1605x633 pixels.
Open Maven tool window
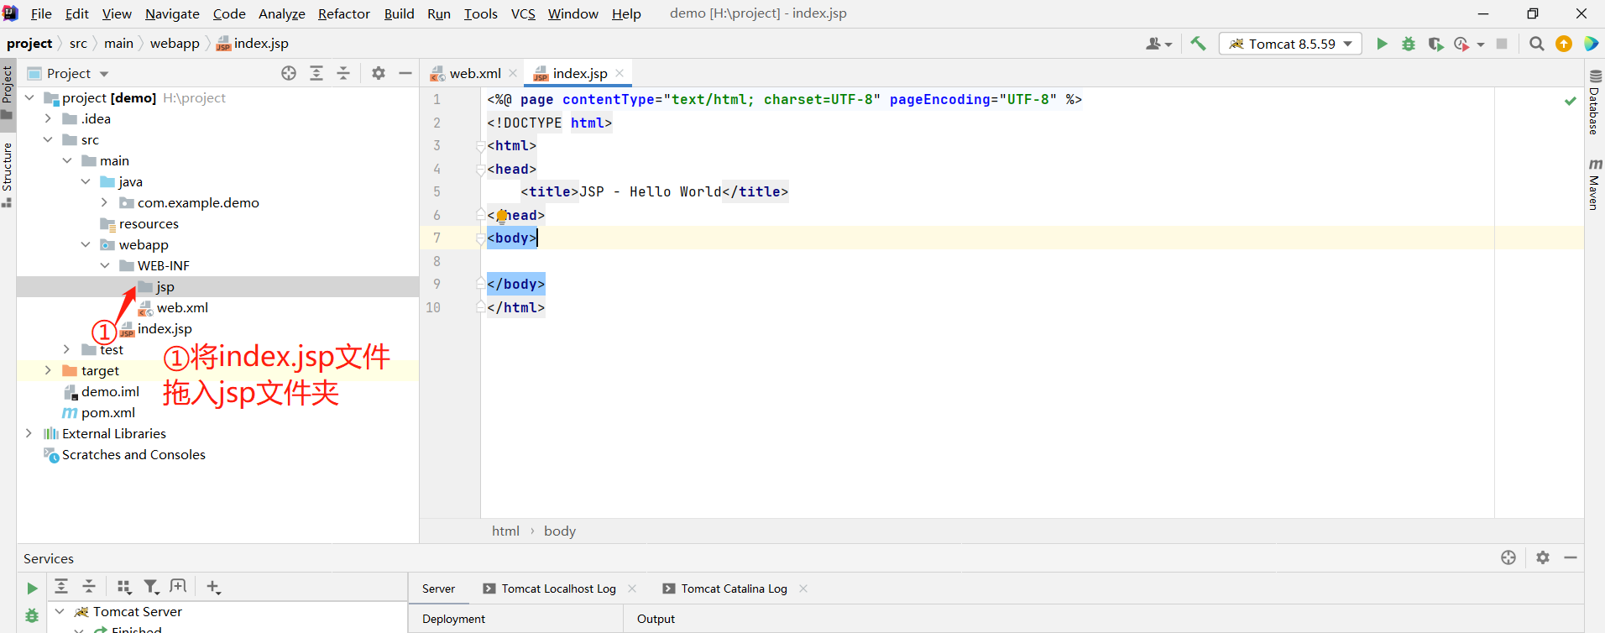(1594, 184)
